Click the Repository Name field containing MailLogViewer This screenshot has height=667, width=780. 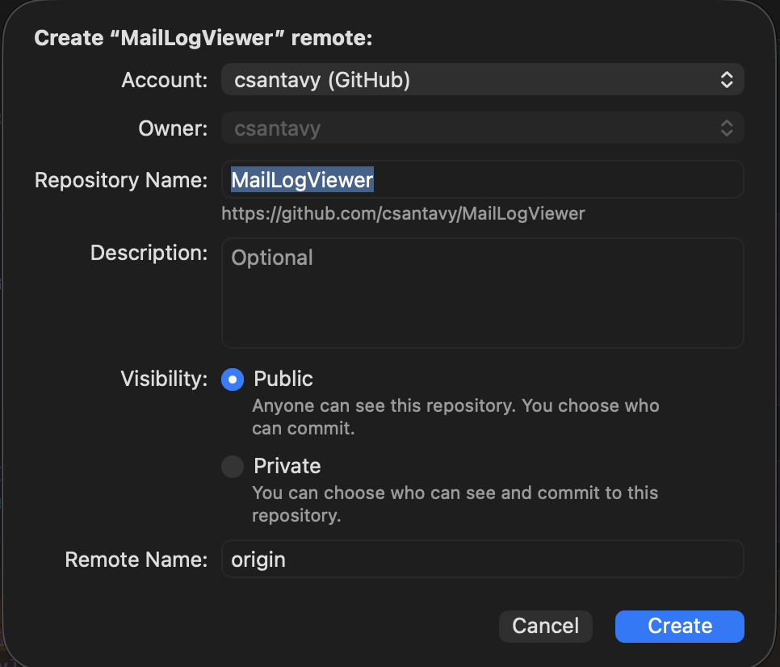(482, 179)
